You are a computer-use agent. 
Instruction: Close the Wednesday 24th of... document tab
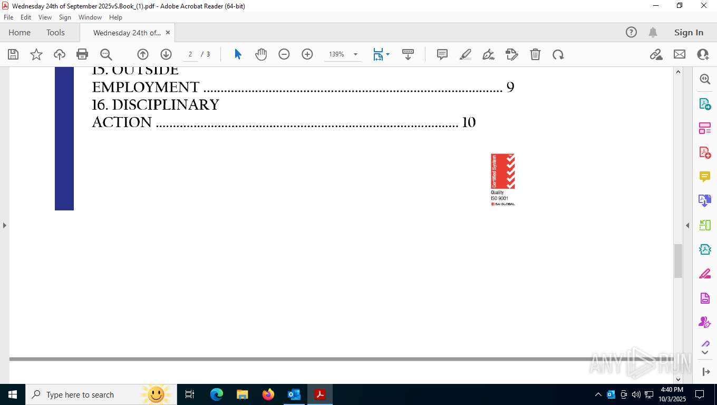coord(168,33)
